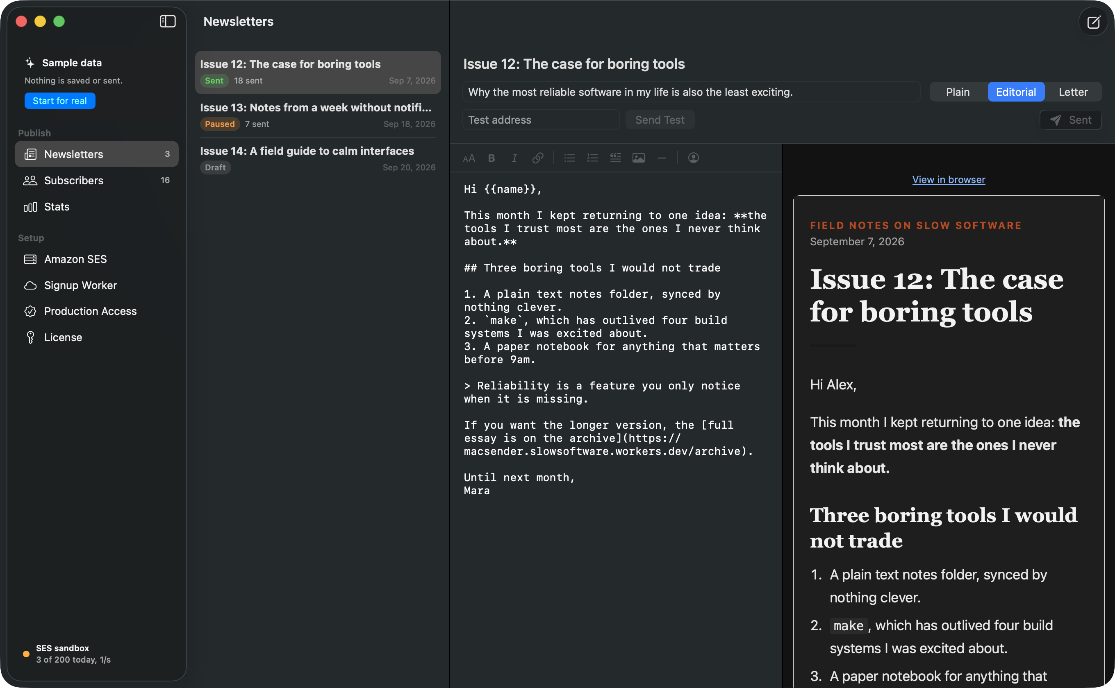Click the Test address field
The width and height of the screenshot is (1115, 688).
[541, 120]
